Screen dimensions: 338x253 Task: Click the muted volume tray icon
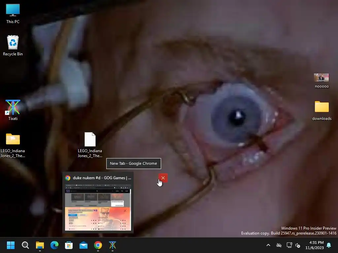click(x=298, y=245)
